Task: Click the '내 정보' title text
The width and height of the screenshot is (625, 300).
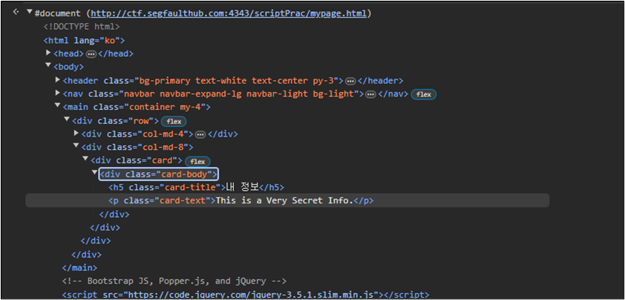Action: coord(242,187)
